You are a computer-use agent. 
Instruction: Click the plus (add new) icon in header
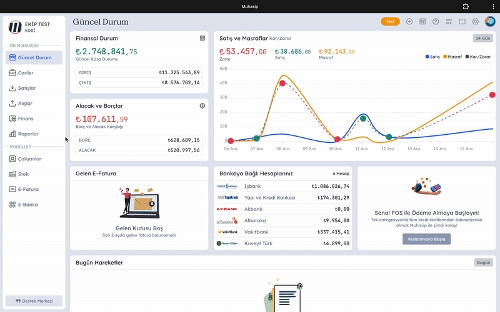[x=409, y=21]
